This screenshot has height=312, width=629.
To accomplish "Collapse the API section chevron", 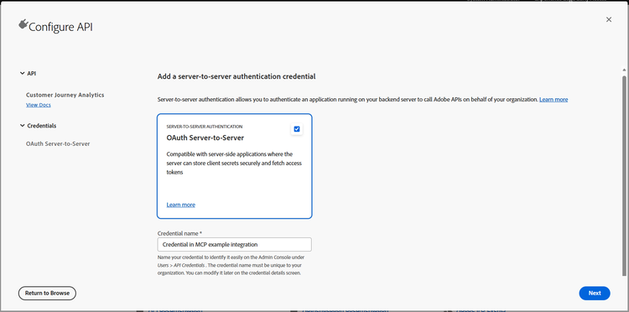I will (22, 74).
